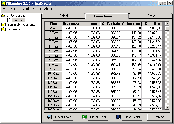Image resolution: width=174 pixels, height=124 pixels.
Task: Click the Excel icon on File di Excel
Action: [84, 117]
